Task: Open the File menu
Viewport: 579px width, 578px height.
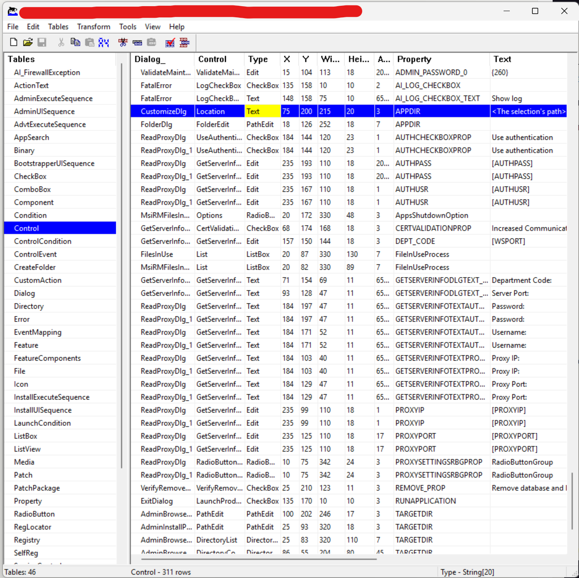Action: pyautogui.click(x=13, y=27)
